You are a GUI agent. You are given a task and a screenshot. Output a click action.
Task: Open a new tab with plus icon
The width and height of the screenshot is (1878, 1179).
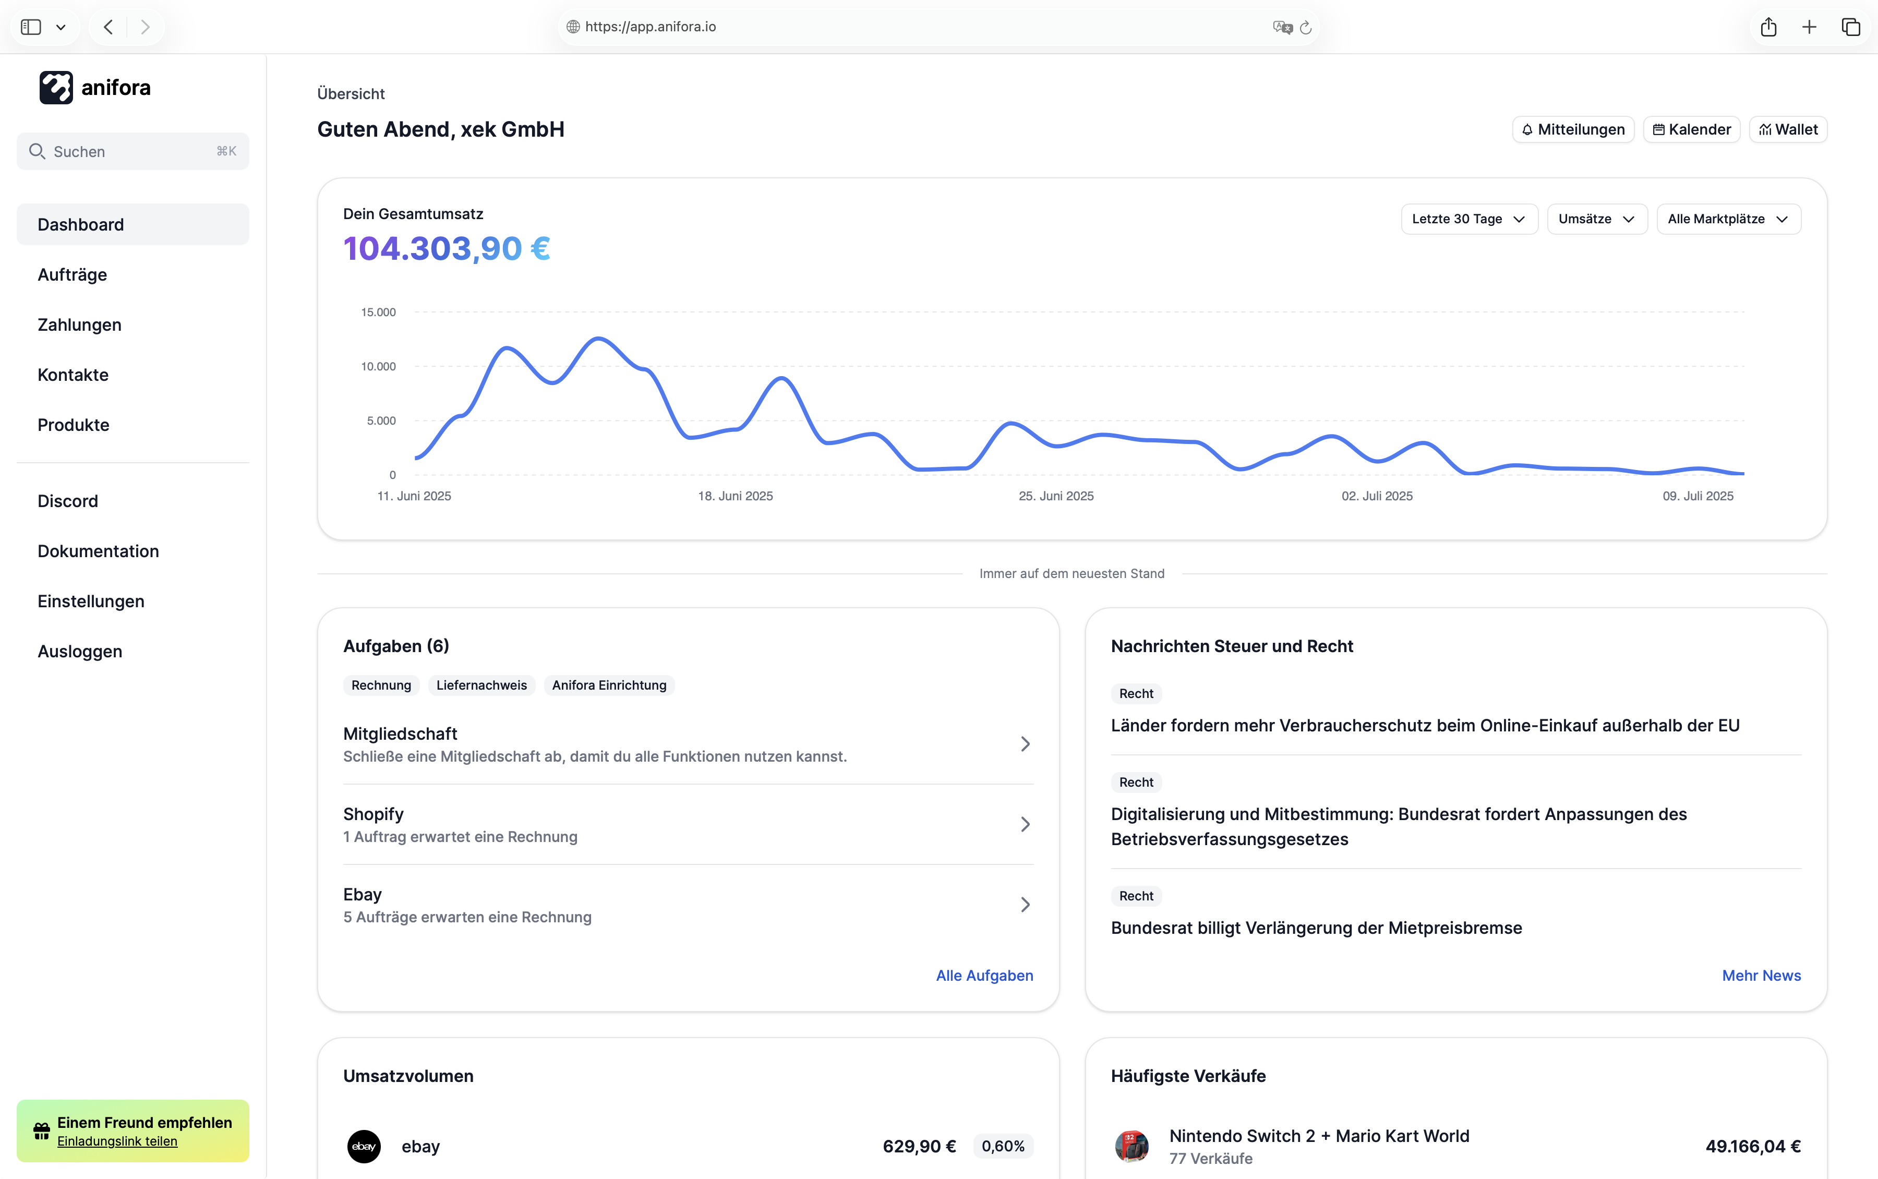tap(1809, 27)
